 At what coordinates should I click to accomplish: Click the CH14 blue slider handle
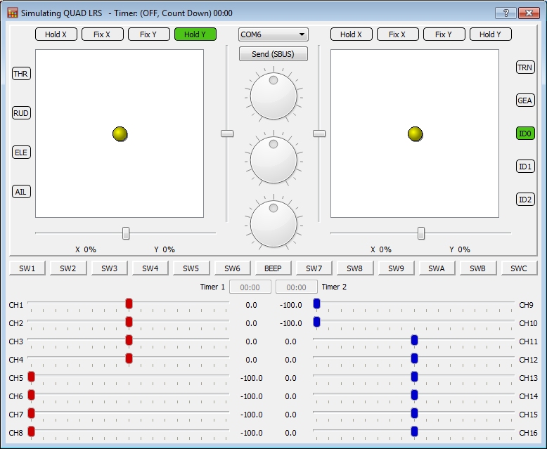tap(414, 395)
